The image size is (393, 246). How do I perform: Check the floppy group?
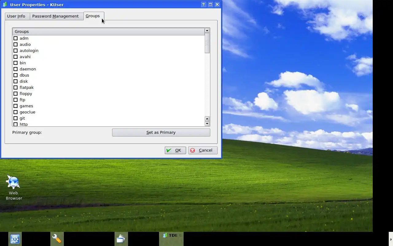(x=15, y=93)
